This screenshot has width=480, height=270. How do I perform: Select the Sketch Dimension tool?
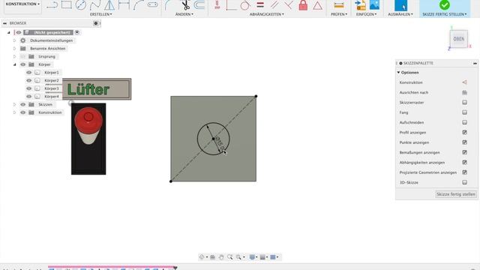point(124,5)
